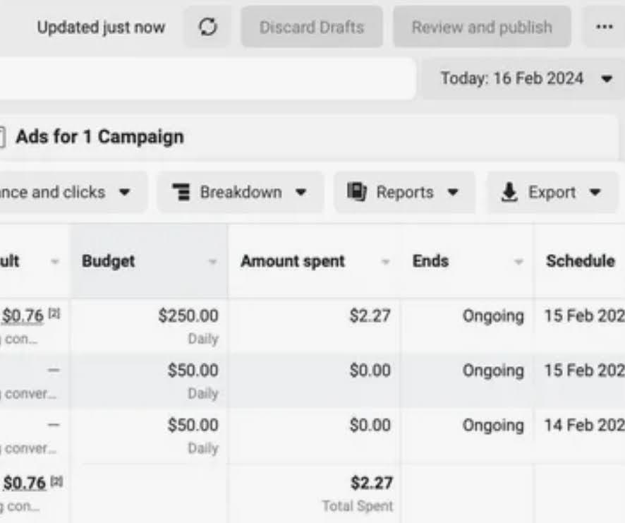Toggle checkbox beside Ads for 1 Campaign
625x523 pixels.
click(x=2, y=137)
